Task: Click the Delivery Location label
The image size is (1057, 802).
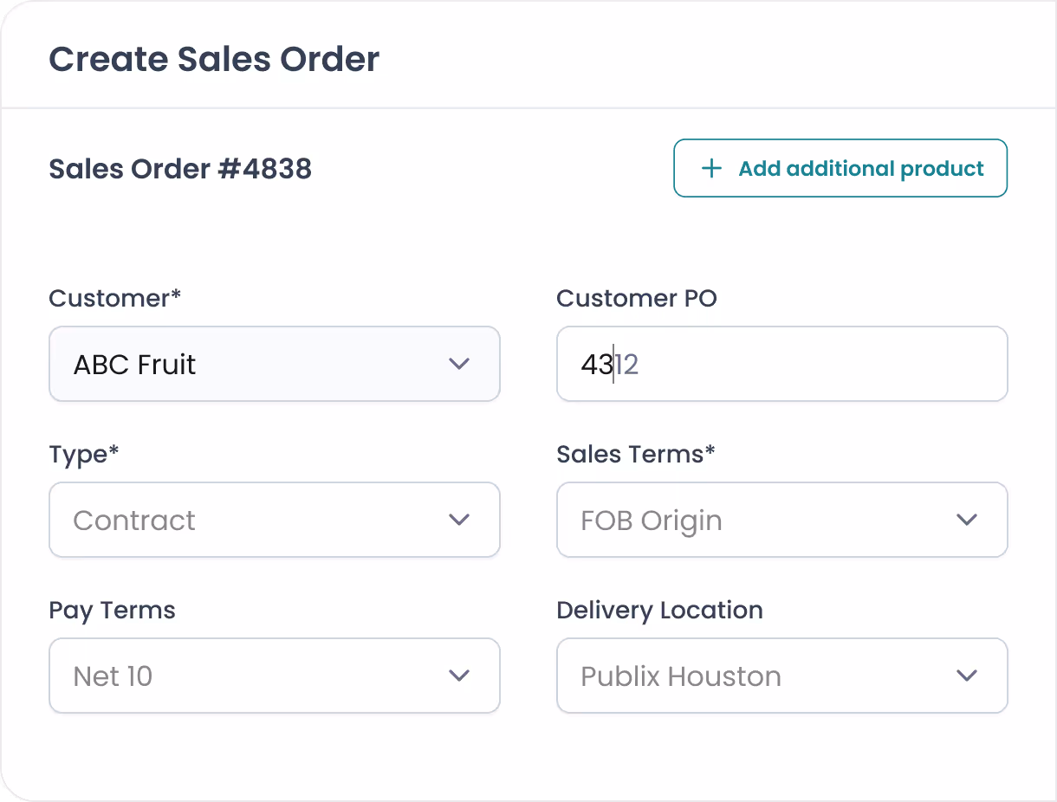Action: [x=659, y=610]
